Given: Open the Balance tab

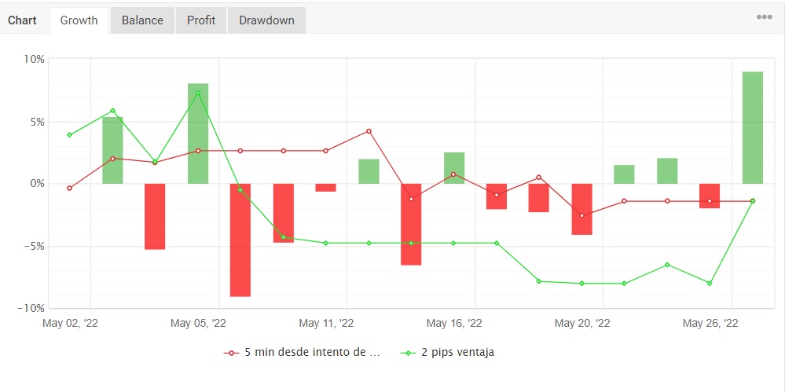Looking at the screenshot, I should click(x=142, y=20).
